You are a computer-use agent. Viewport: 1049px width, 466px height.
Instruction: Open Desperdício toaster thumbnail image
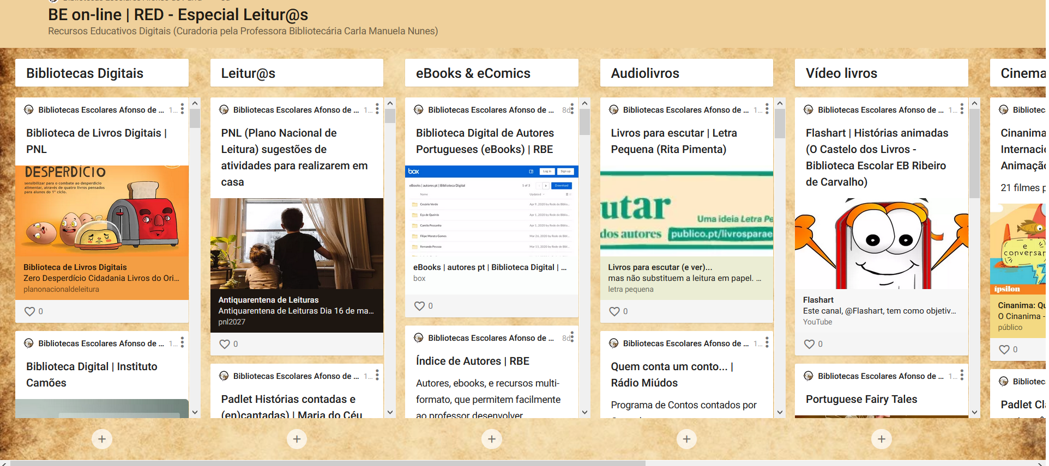pyautogui.click(x=102, y=211)
